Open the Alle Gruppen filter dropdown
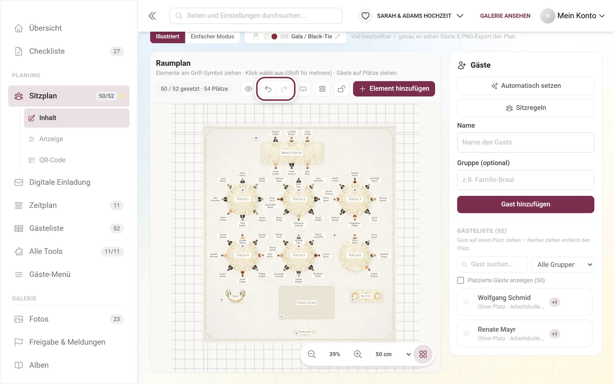 [562, 265]
